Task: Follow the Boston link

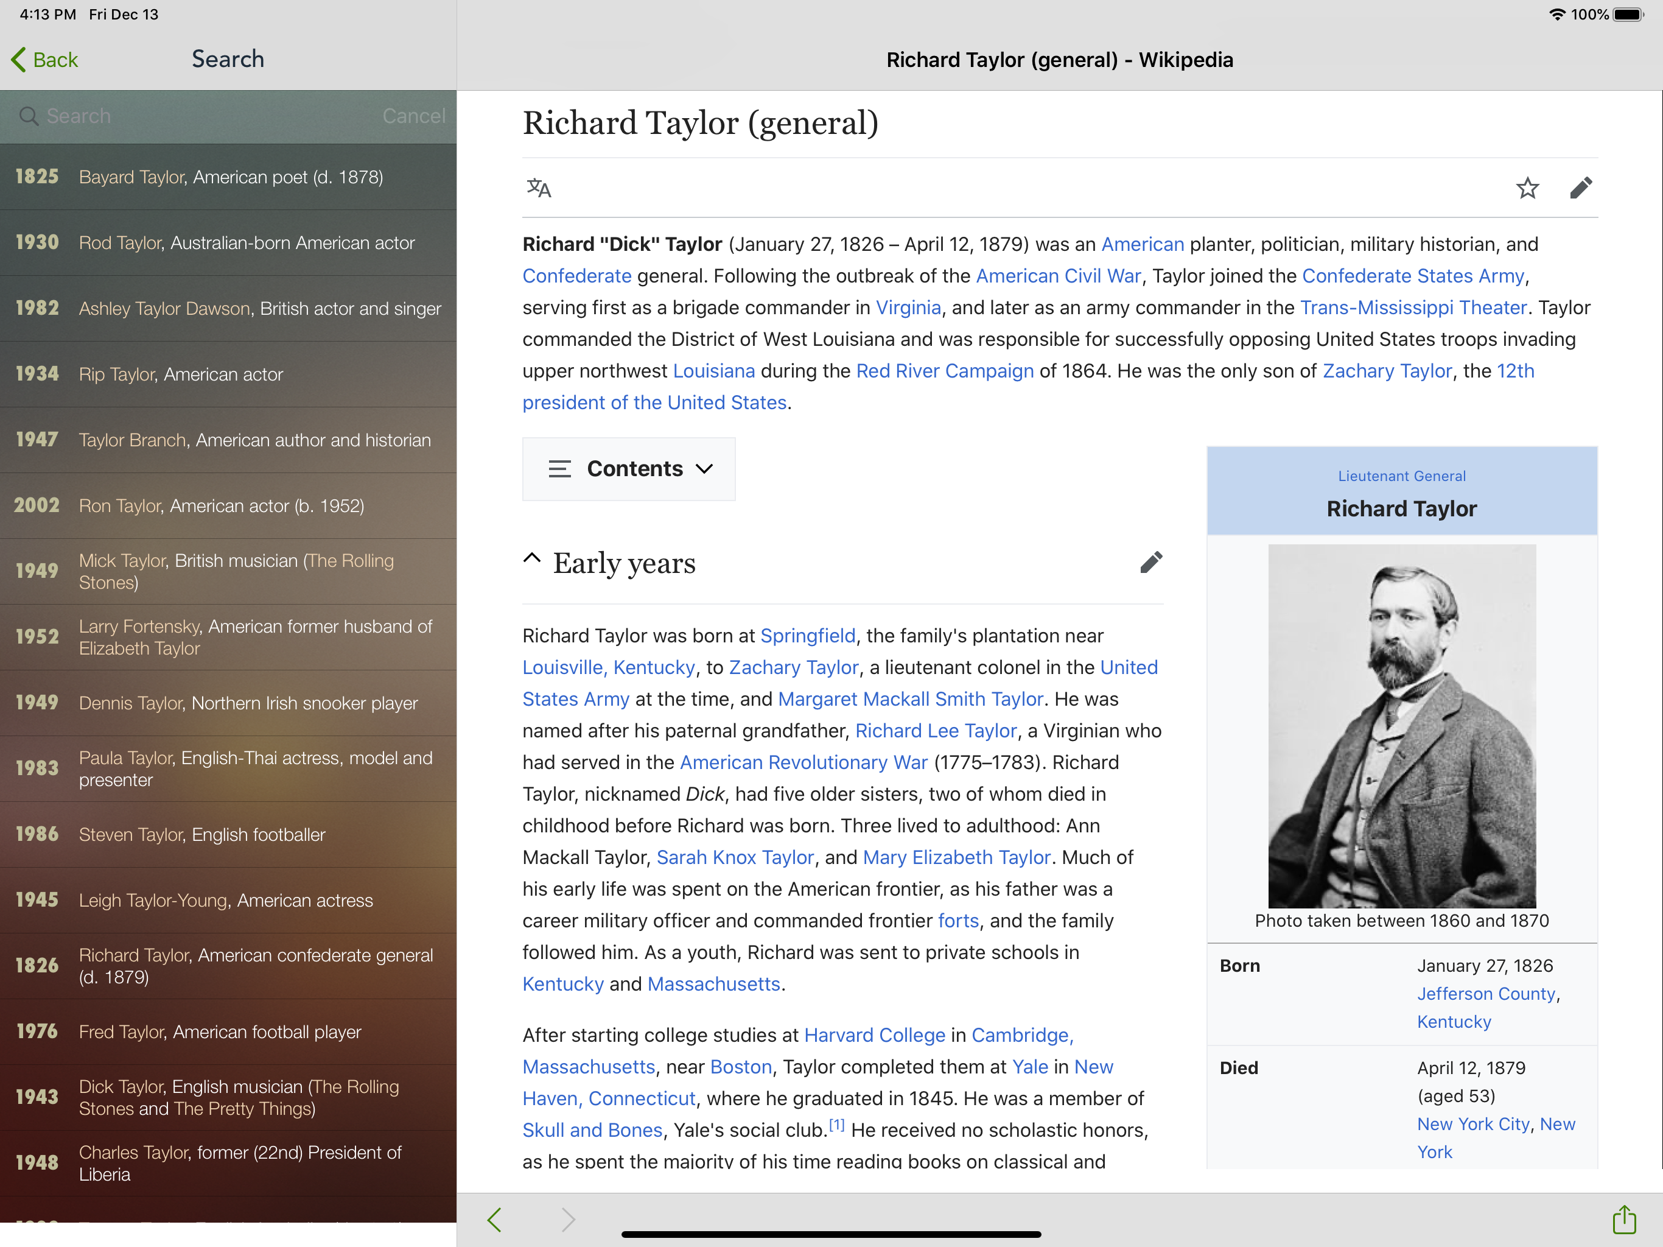Action: (741, 1067)
